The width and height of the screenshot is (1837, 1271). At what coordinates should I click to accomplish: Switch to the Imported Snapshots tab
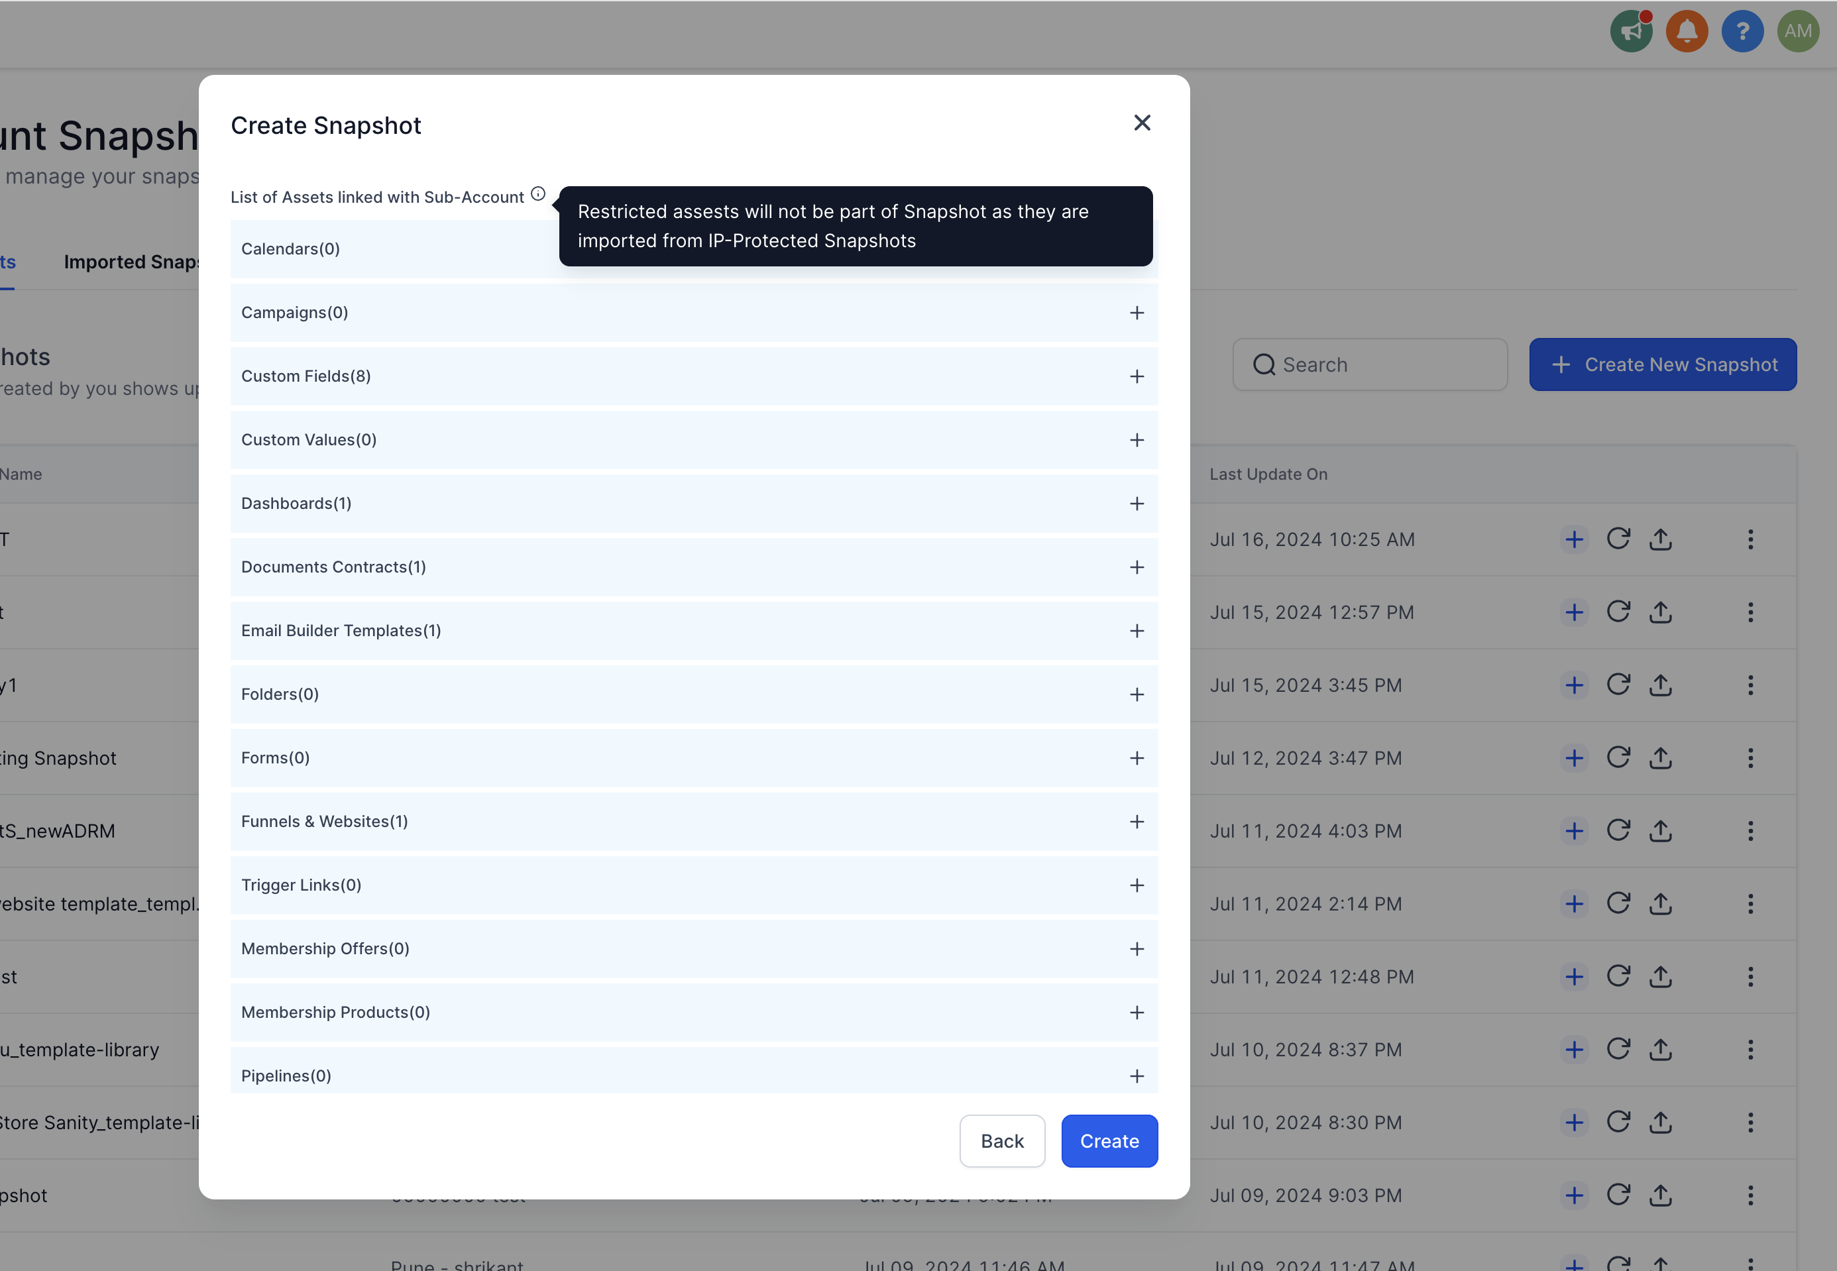pyautogui.click(x=131, y=262)
